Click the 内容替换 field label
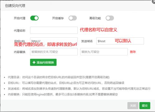Screen dimensions: 155x112 tap(20, 52)
